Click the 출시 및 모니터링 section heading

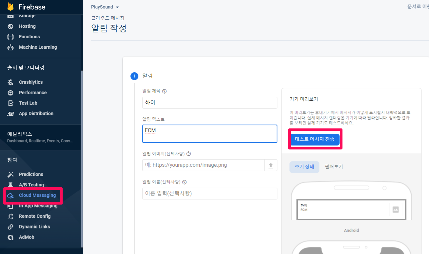click(26, 68)
